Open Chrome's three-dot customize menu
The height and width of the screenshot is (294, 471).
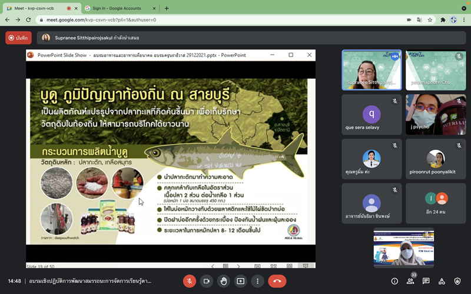463,19
